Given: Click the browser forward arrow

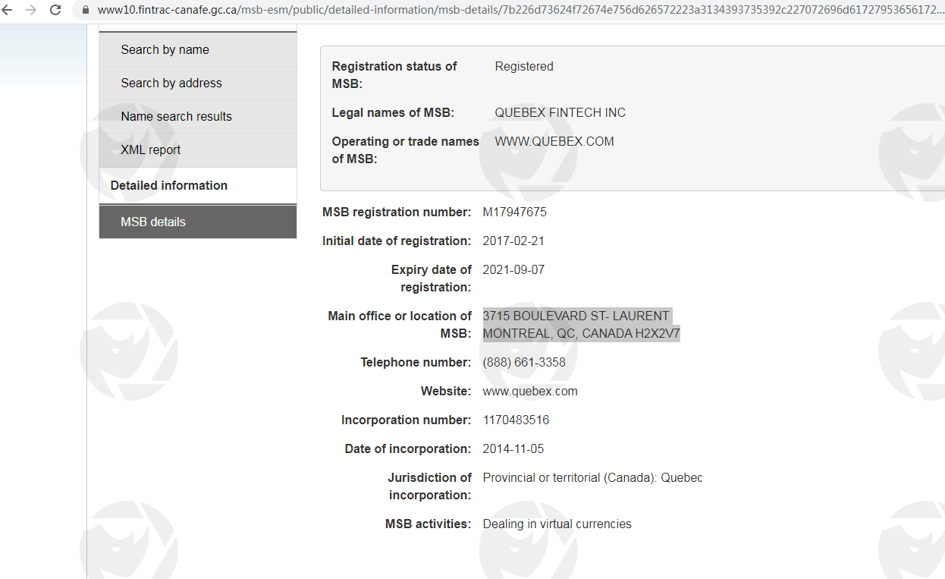Looking at the screenshot, I should click(x=31, y=10).
